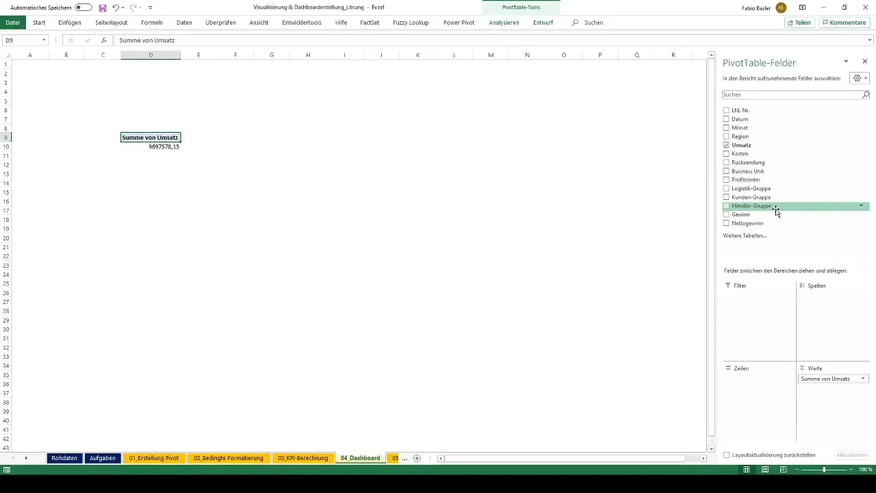The height and width of the screenshot is (493, 876).
Task: Click the insert function fx icon
Action: pos(103,40)
